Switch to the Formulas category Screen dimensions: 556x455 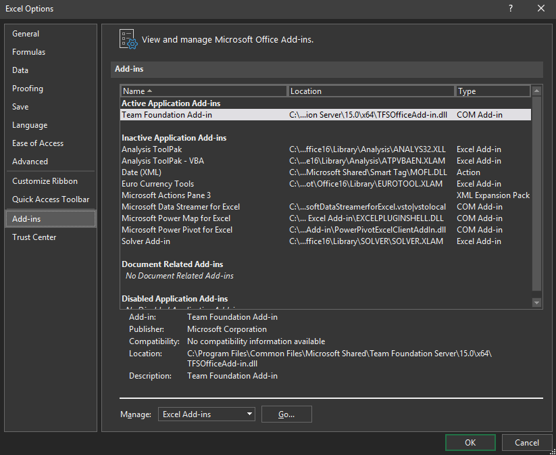51,52
